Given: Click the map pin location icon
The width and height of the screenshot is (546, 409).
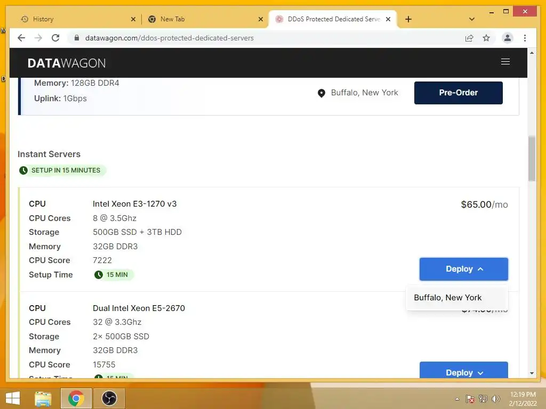Looking at the screenshot, I should (x=322, y=93).
